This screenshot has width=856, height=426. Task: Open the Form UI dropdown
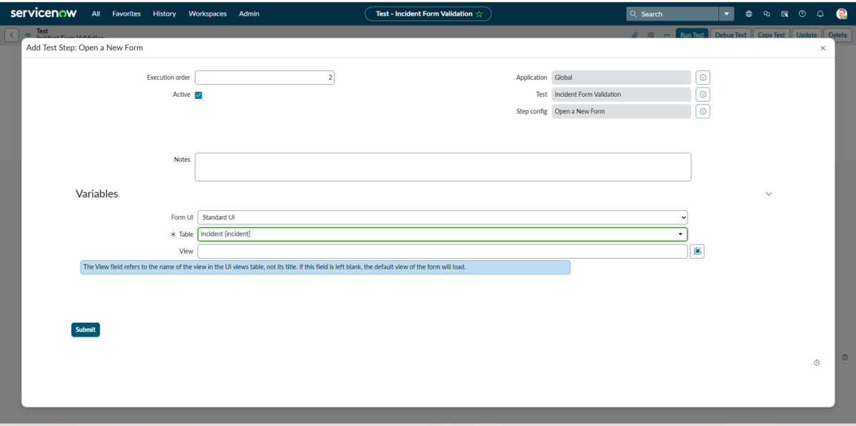[442, 217]
